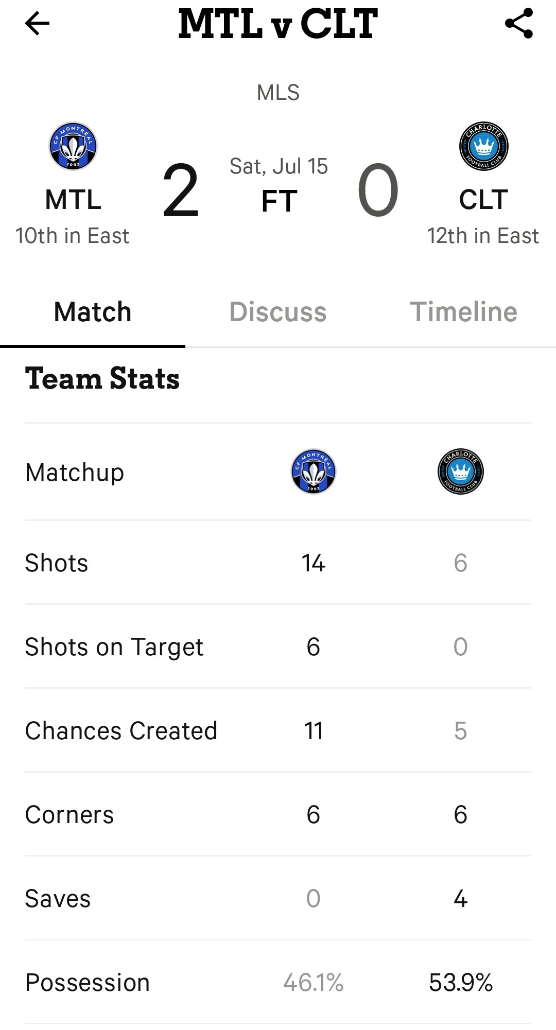Tap CF Montréal crest in Matchup row
556x1030 pixels.
[314, 472]
